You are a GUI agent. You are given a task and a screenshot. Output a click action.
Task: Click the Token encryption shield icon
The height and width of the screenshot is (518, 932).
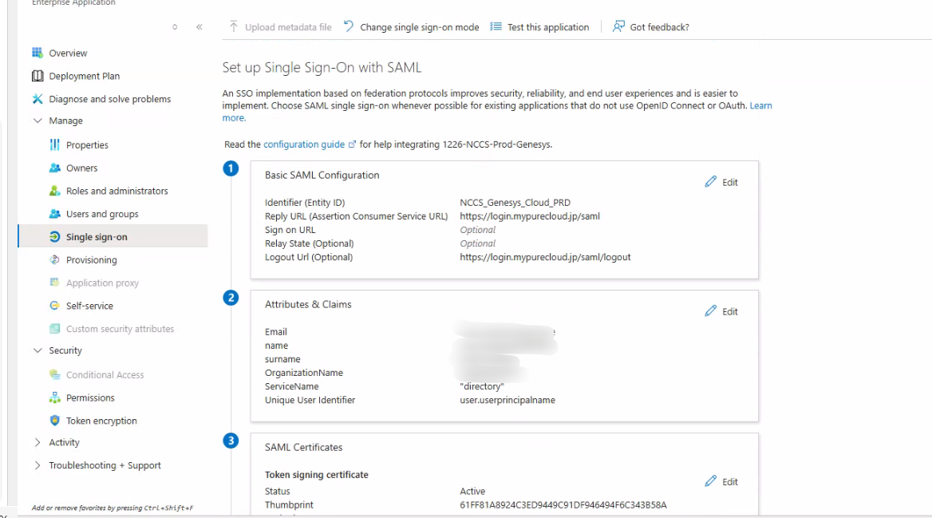tap(54, 421)
